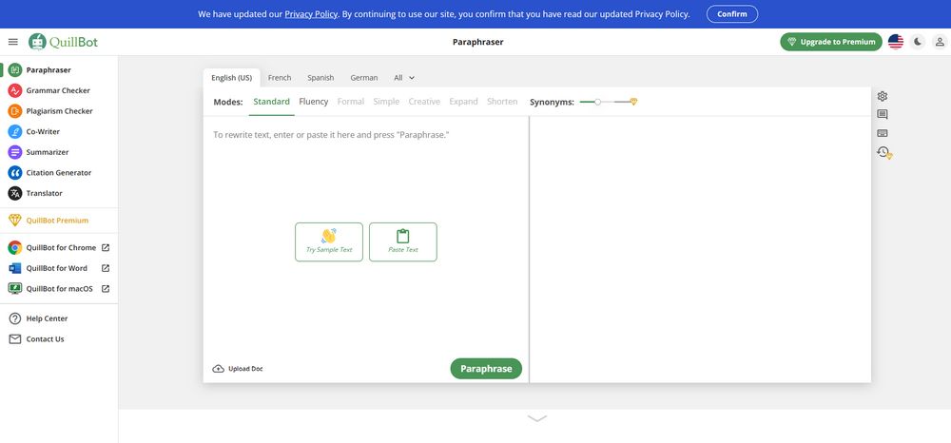Select the Standard mode
This screenshot has width=951, height=443.
pos(271,102)
